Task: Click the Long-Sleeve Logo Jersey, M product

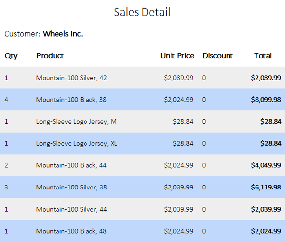Action: pos(77,122)
